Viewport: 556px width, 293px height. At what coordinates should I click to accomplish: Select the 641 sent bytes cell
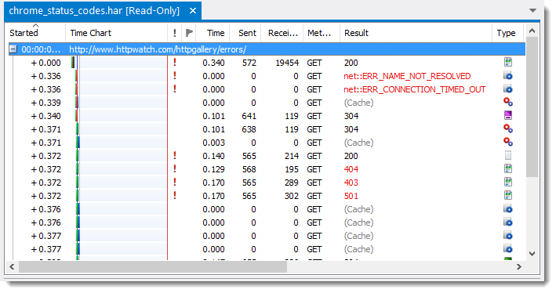point(249,116)
